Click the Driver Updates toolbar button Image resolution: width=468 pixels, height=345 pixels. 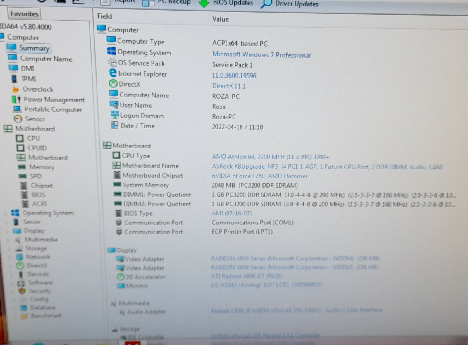pyautogui.click(x=290, y=4)
